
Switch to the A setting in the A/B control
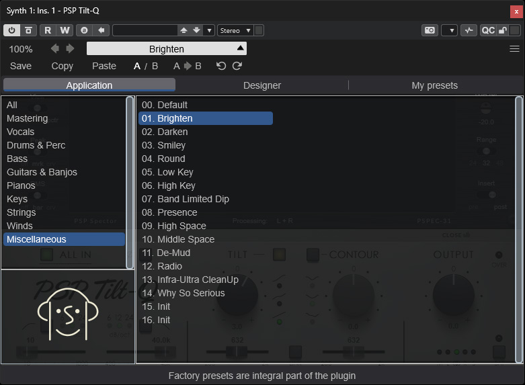click(x=137, y=66)
